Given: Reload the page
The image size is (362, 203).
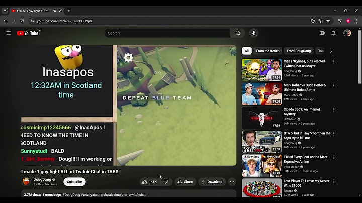Looking at the screenshot, I should [x=22, y=21].
